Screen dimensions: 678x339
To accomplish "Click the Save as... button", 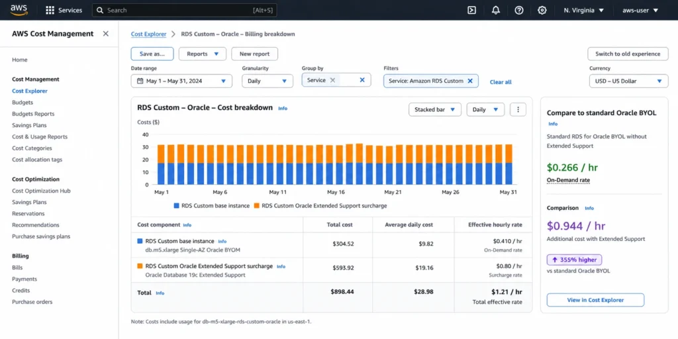I will 152,54.
